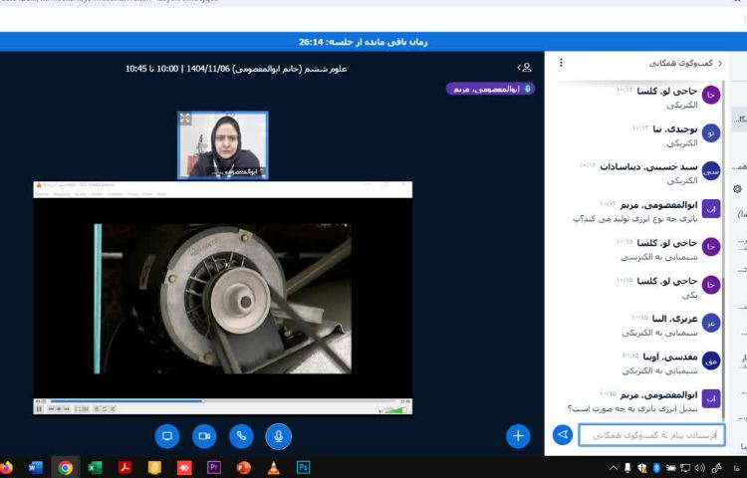Select the session title علوم ششم text

click(x=236, y=69)
